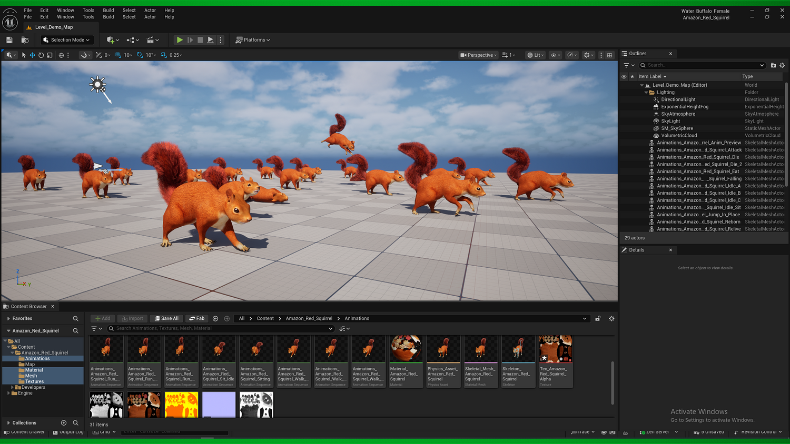The height and width of the screenshot is (444, 790).
Task: Open viewport settings gear menu
Action: tap(588, 55)
